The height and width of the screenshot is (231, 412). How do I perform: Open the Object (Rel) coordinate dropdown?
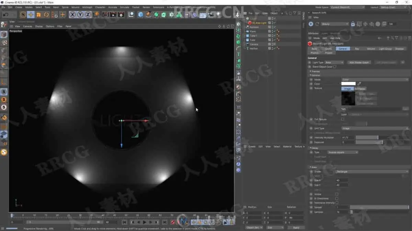254,227
